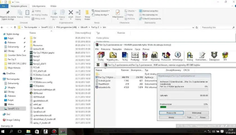Select OneDrive in navigation pane
The width and height of the screenshot is (236, 135).
point(11,73)
